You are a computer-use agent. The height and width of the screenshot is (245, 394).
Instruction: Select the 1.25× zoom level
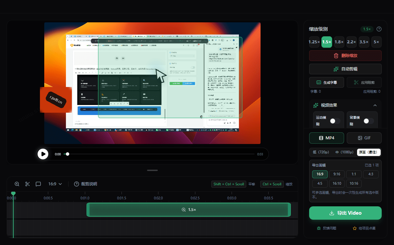point(314,42)
